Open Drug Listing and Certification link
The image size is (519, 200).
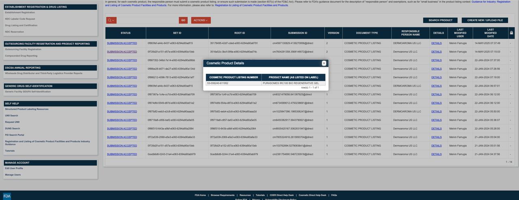click(21, 26)
